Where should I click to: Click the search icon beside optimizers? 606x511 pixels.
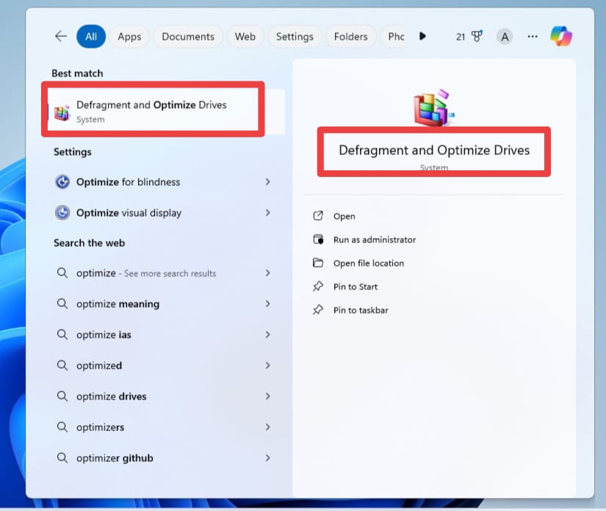point(62,427)
